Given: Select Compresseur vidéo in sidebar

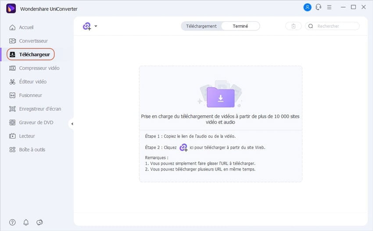Looking at the screenshot, I should click(39, 68).
